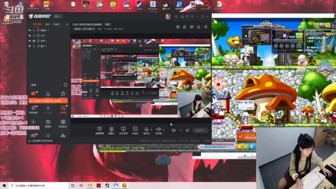336x189 pixels.
Task: Open the skin icon in title bar
Action: [x=187, y=16]
